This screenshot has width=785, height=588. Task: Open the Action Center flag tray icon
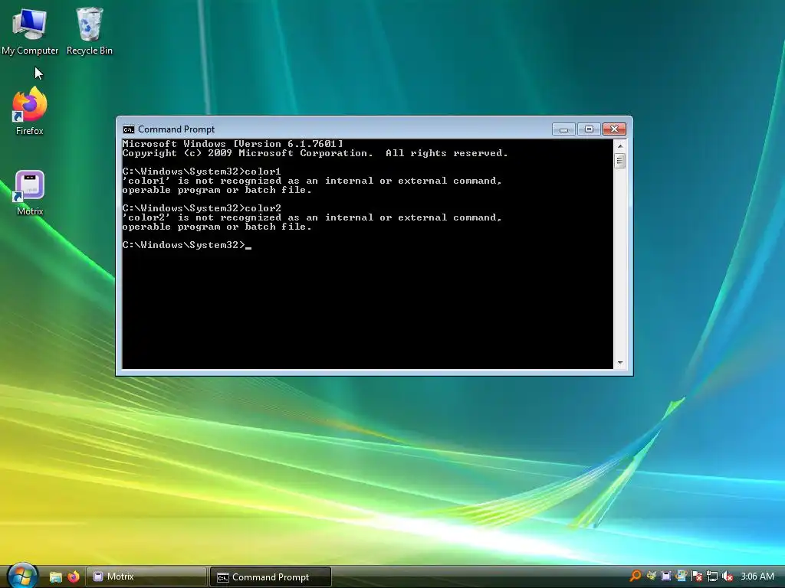(696, 577)
